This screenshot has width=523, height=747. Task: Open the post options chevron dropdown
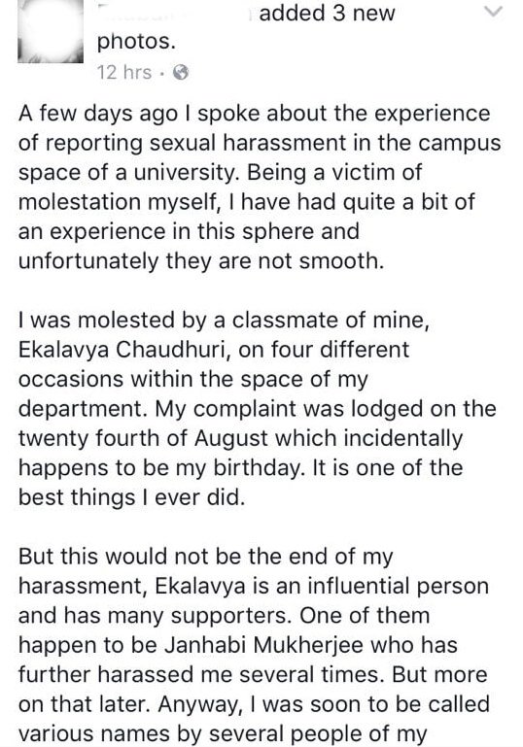point(493,12)
